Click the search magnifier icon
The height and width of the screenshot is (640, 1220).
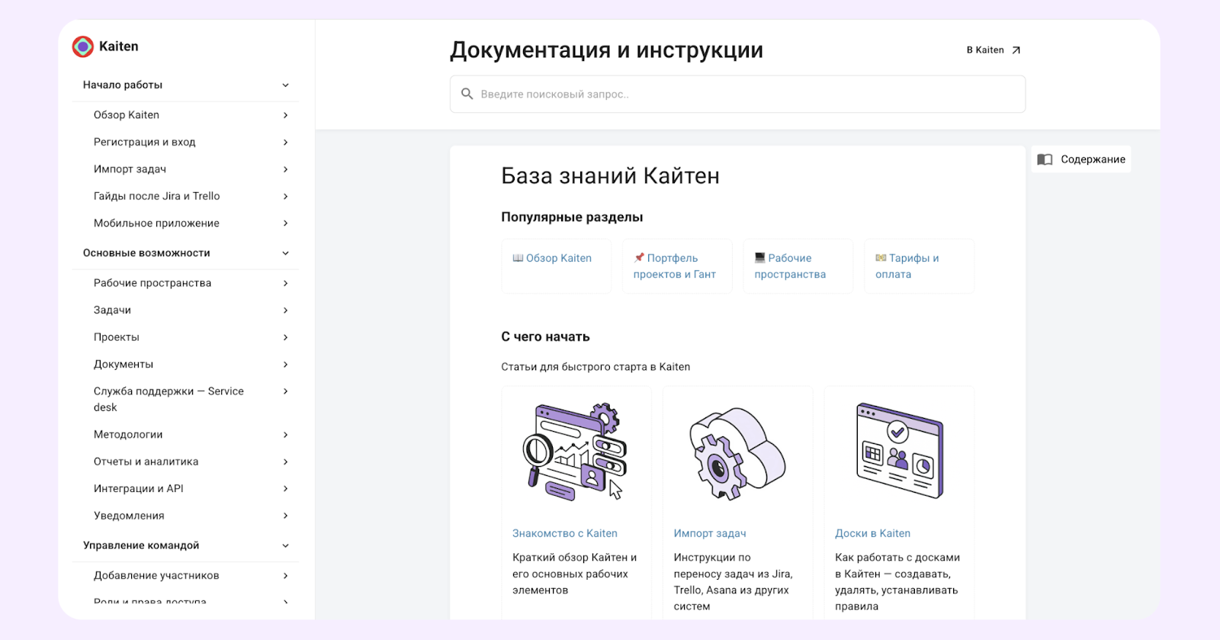click(467, 94)
